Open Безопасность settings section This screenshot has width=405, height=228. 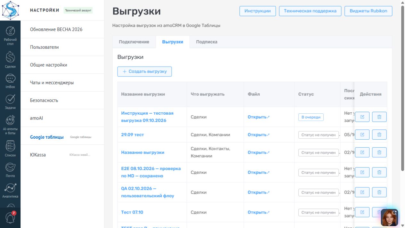pyautogui.click(x=62, y=100)
